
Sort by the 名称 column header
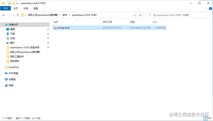(77, 22)
